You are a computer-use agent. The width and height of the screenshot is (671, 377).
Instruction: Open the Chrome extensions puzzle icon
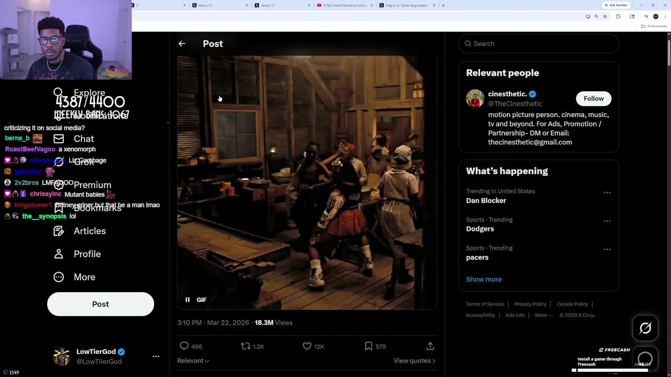point(618,17)
